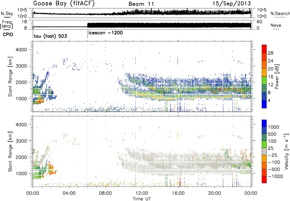Click the '60' Nave axis tick

[260, 22]
